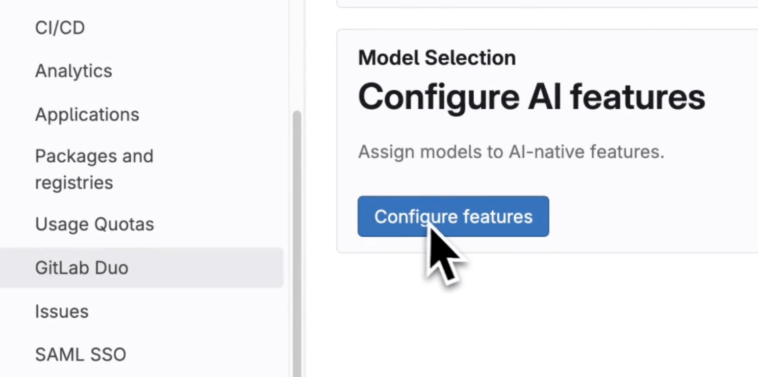The image size is (758, 377).
Task: Go to SAML SSO settings
Action: (x=80, y=355)
